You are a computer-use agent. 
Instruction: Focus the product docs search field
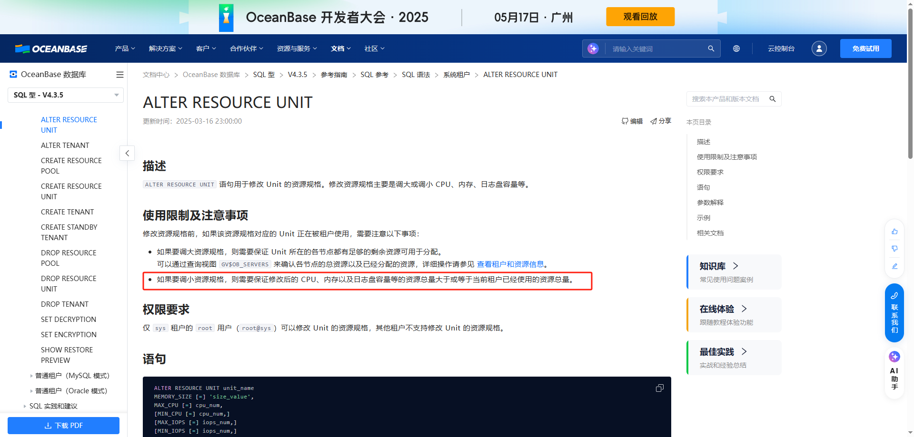pyautogui.click(x=727, y=99)
